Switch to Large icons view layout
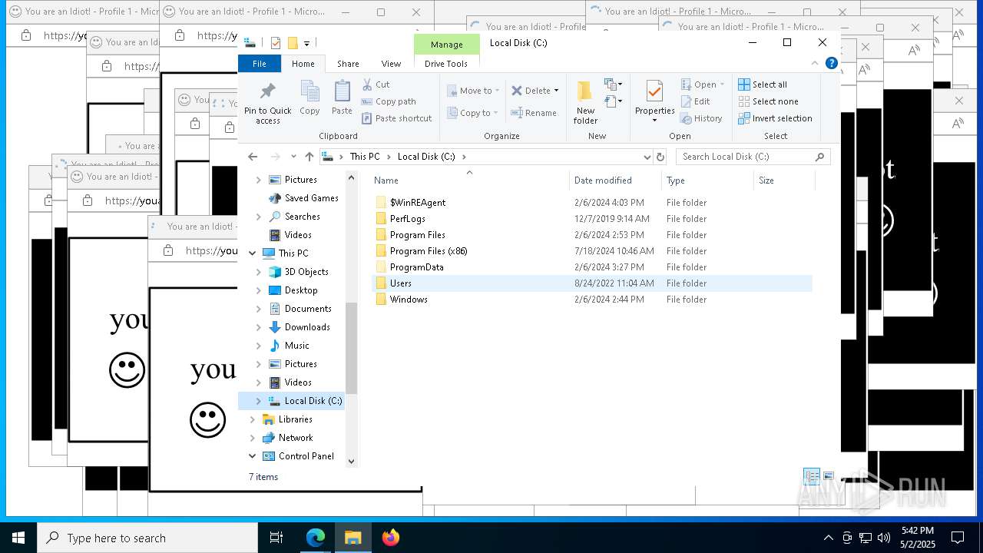The image size is (983, 553). tap(829, 476)
